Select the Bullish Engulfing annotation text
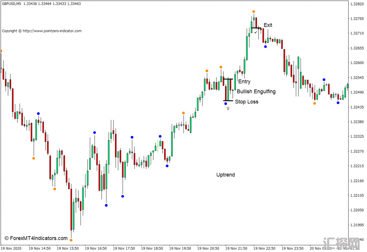Screen dimensions: 367x252 (x=256, y=91)
